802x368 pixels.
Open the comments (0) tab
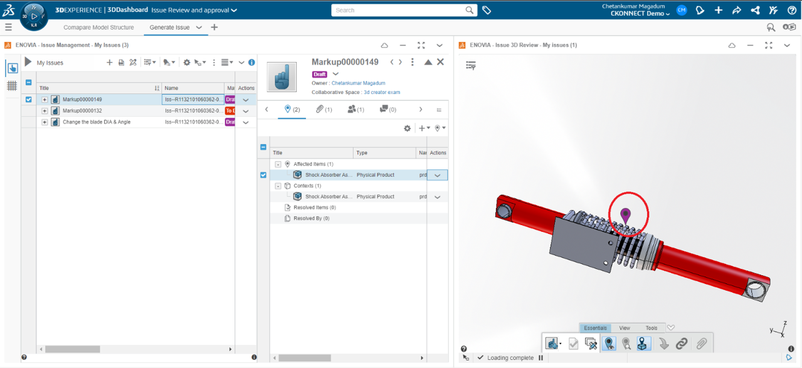click(388, 109)
